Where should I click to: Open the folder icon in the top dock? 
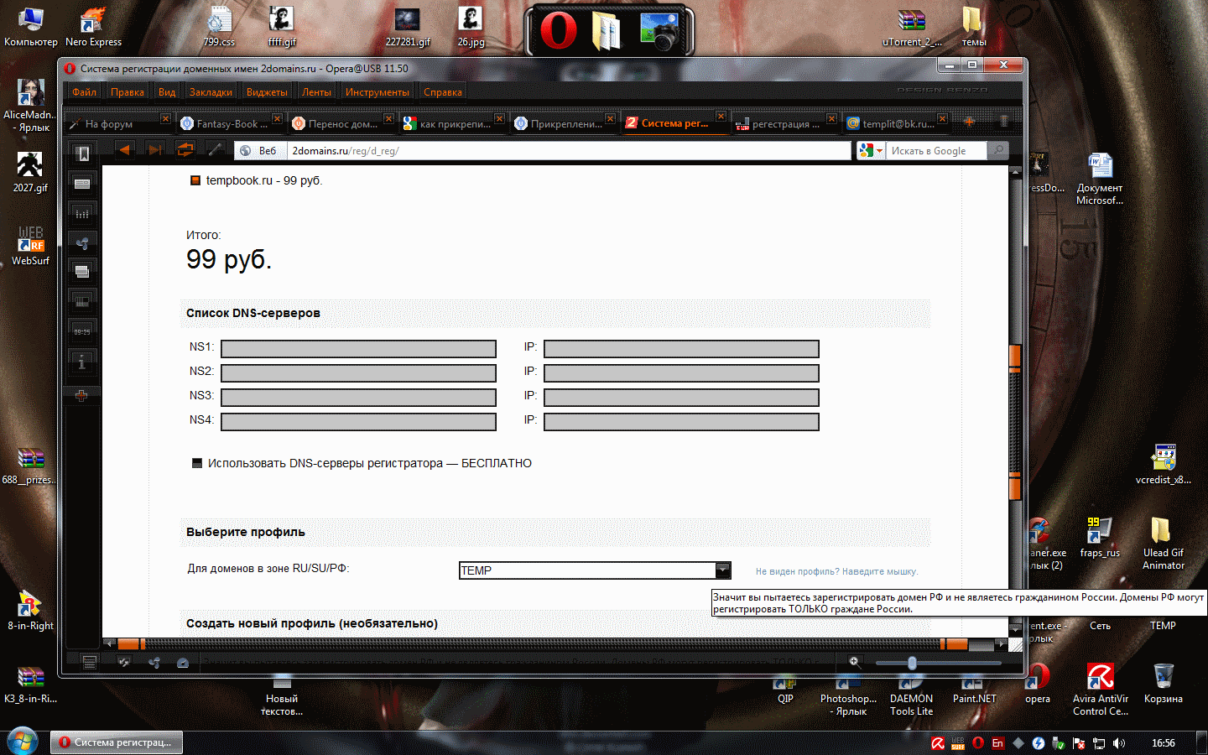coord(607,32)
